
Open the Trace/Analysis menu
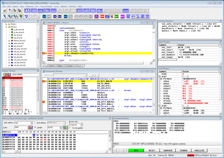(x=46, y=6)
